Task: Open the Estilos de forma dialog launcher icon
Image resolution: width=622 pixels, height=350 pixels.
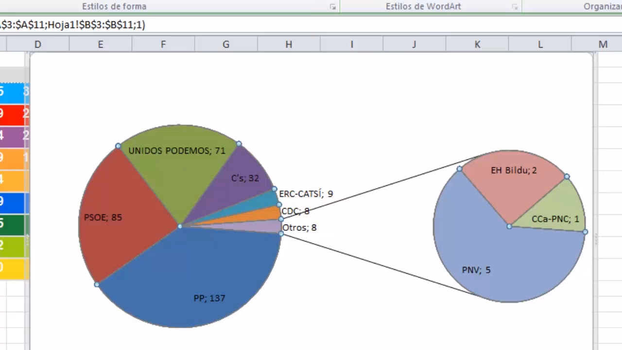Action: pos(332,7)
